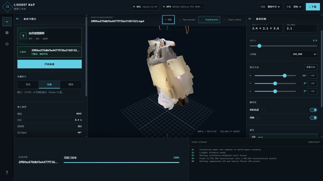Screen dimensions: 323x181
Task: Click the 251 source frame count
Action: click(x=80, y=126)
